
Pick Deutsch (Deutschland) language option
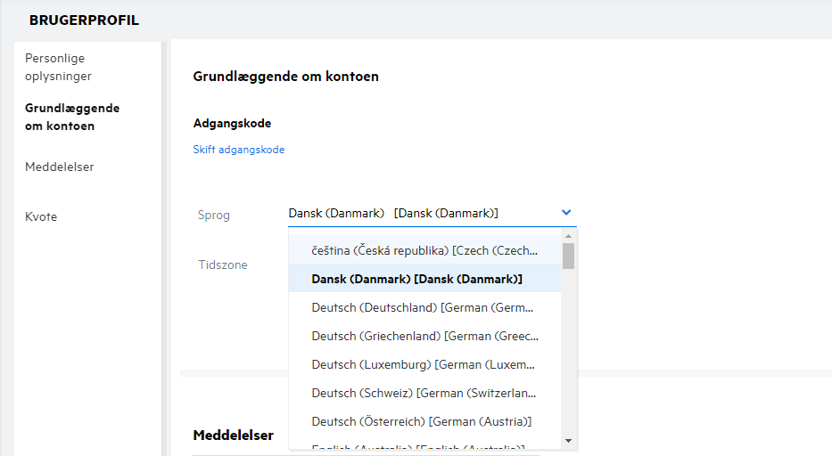424,307
